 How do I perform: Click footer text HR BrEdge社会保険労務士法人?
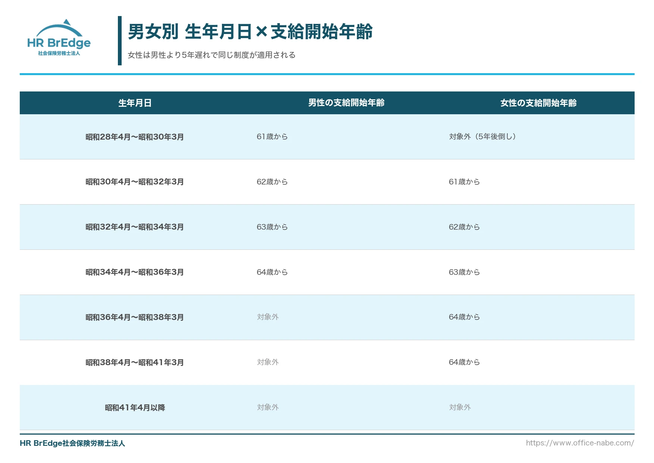tap(72, 443)
